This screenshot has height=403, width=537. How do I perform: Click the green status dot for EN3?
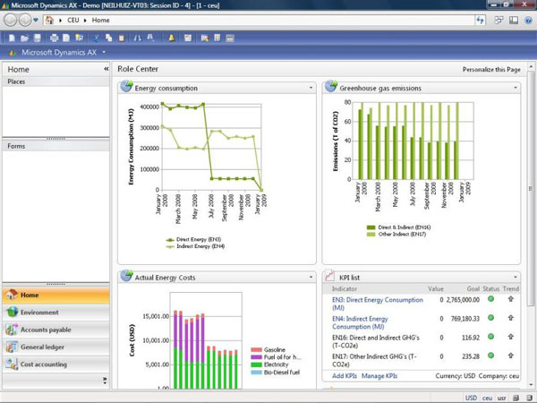[490, 299]
